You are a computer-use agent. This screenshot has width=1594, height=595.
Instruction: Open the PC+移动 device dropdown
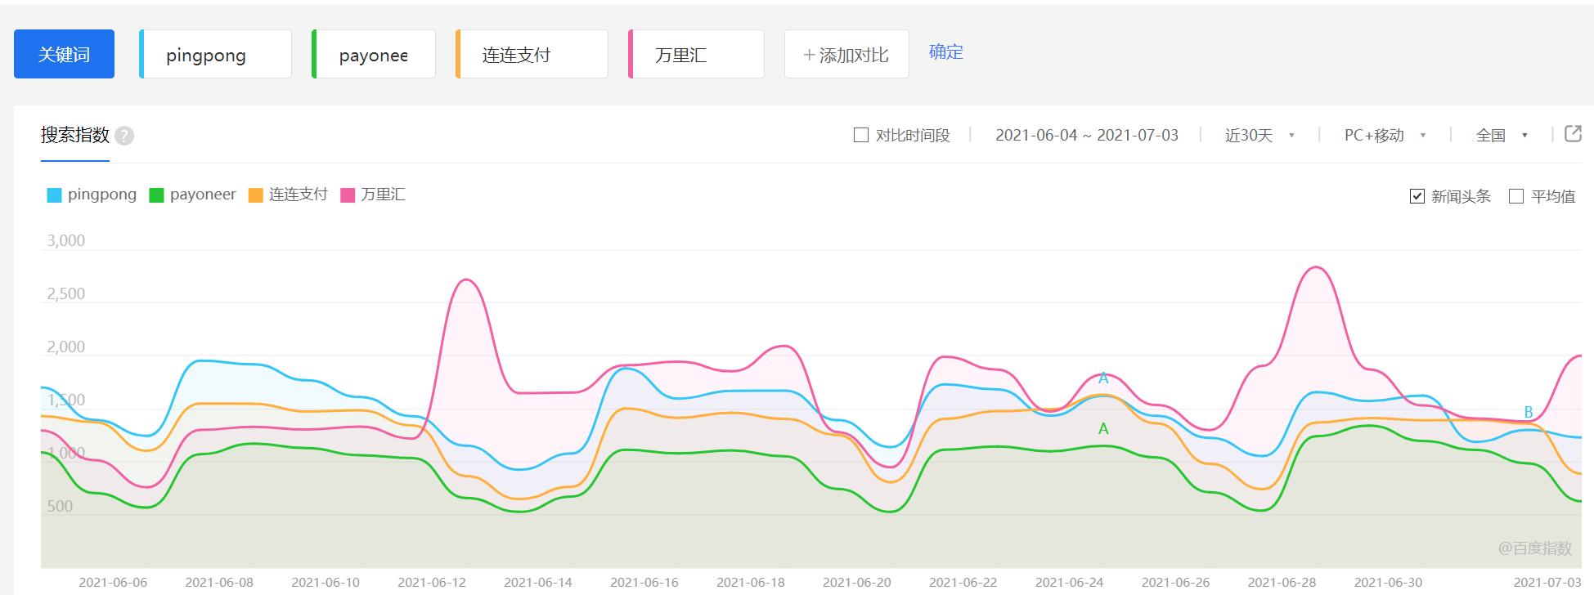coord(1385,136)
